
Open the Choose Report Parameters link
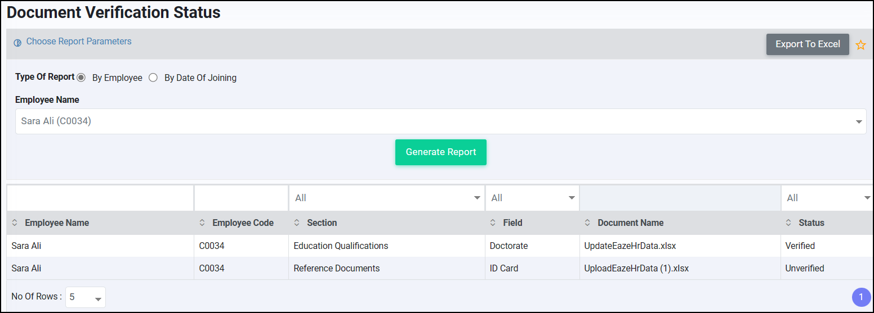(79, 42)
